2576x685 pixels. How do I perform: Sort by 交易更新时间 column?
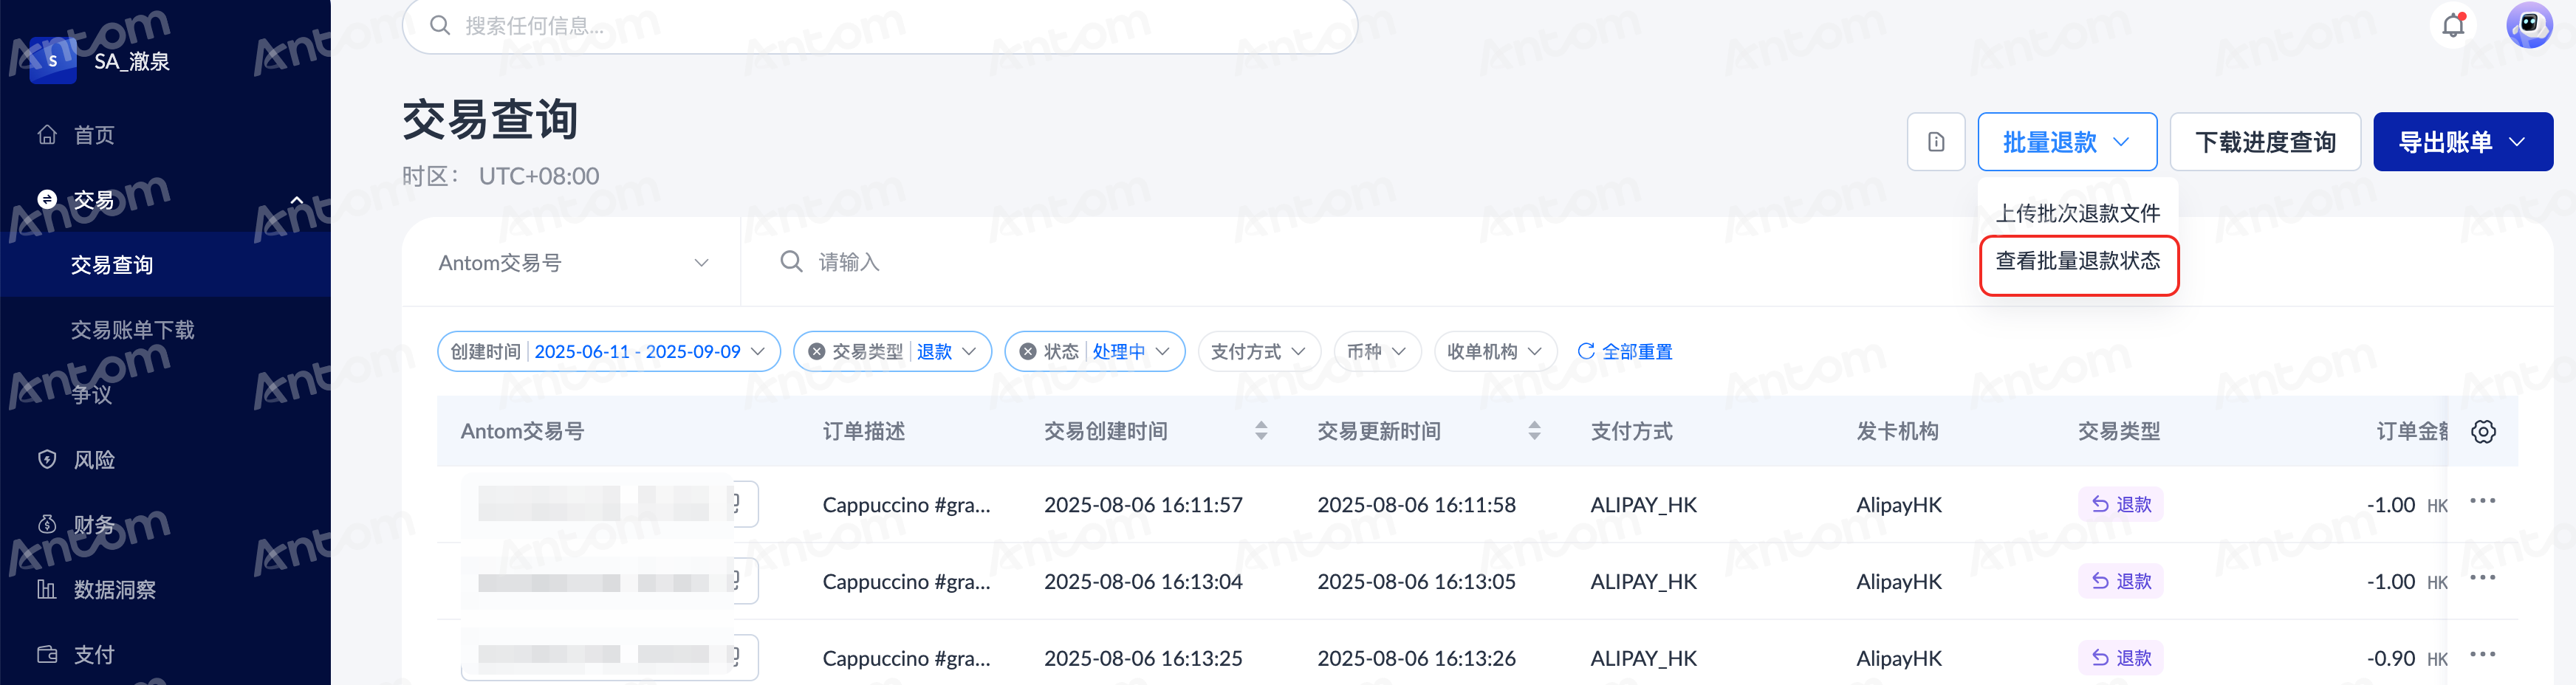point(1534,431)
